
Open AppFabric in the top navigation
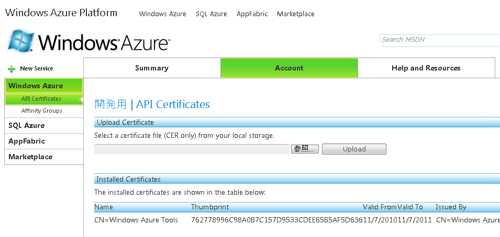coord(252,14)
